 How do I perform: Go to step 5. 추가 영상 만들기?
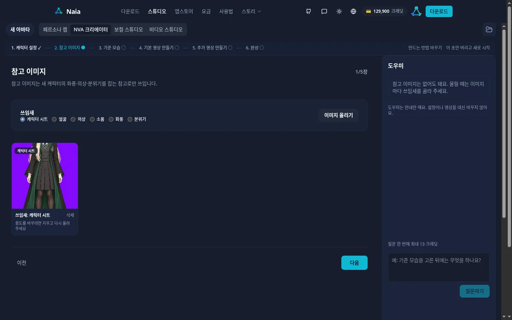click(212, 48)
